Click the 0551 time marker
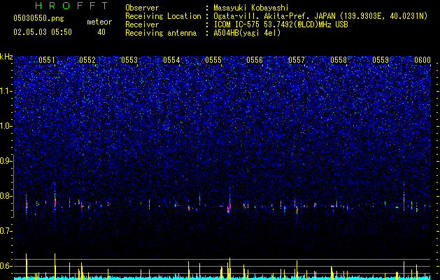 click(x=47, y=60)
